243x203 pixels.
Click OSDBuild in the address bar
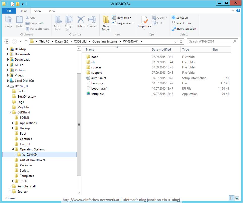pos(80,42)
